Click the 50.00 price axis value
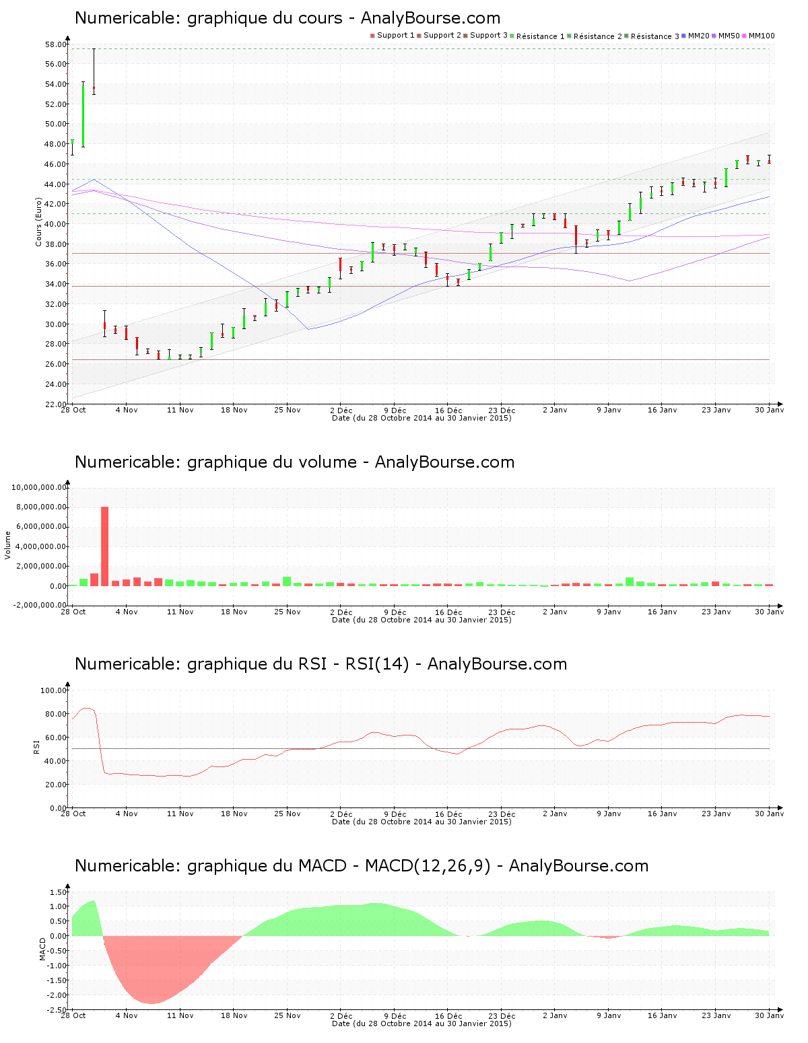Screen dimensions: 808x1043 coord(56,124)
